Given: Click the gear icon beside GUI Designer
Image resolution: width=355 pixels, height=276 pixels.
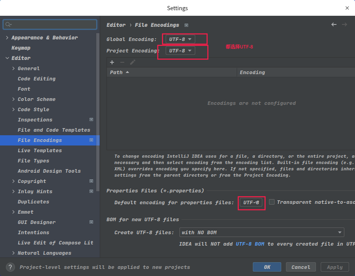Looking at the screenshot, I should point(91,222).
